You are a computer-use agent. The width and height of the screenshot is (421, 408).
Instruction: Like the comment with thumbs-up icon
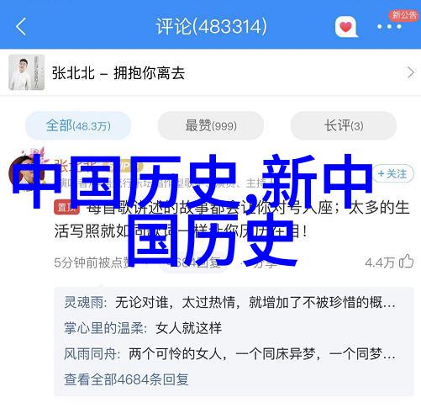406,262
